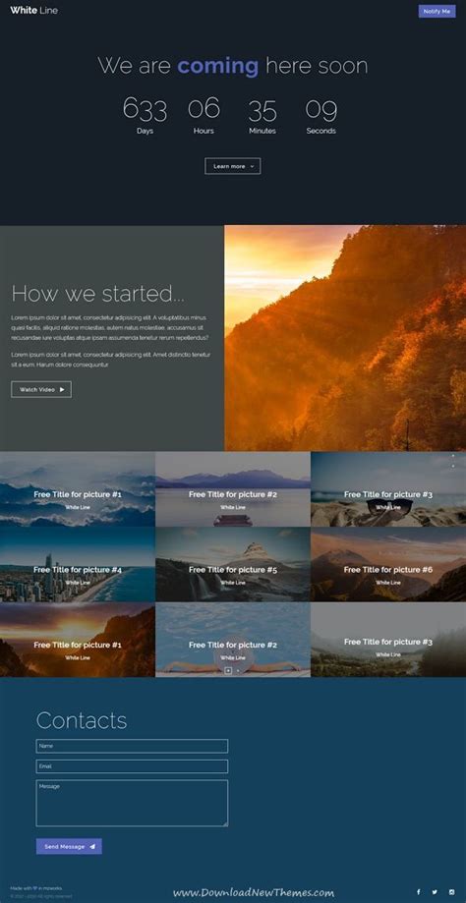Open the pagoda lake picture #2 thumbnail

(x=233, y=489)
